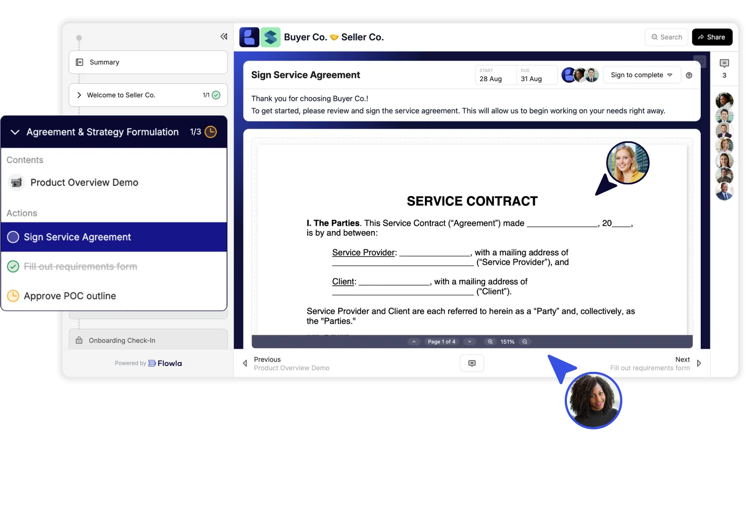Click the 151% zoom level value
The image size is (753, 532).
point(507,342)
